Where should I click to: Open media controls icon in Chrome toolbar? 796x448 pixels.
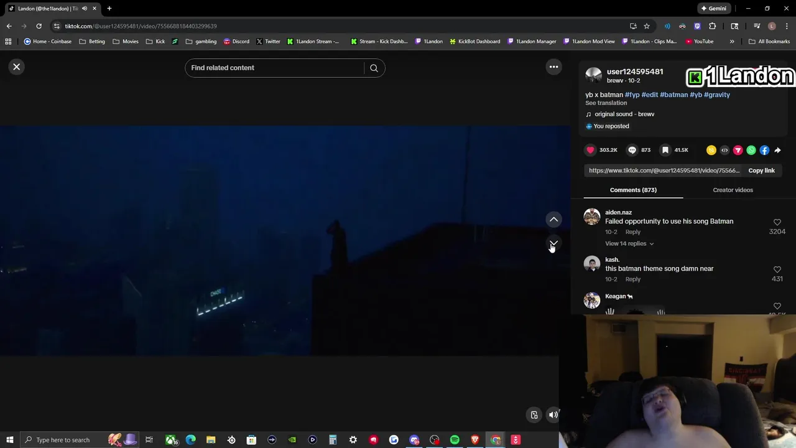point(757,26)
